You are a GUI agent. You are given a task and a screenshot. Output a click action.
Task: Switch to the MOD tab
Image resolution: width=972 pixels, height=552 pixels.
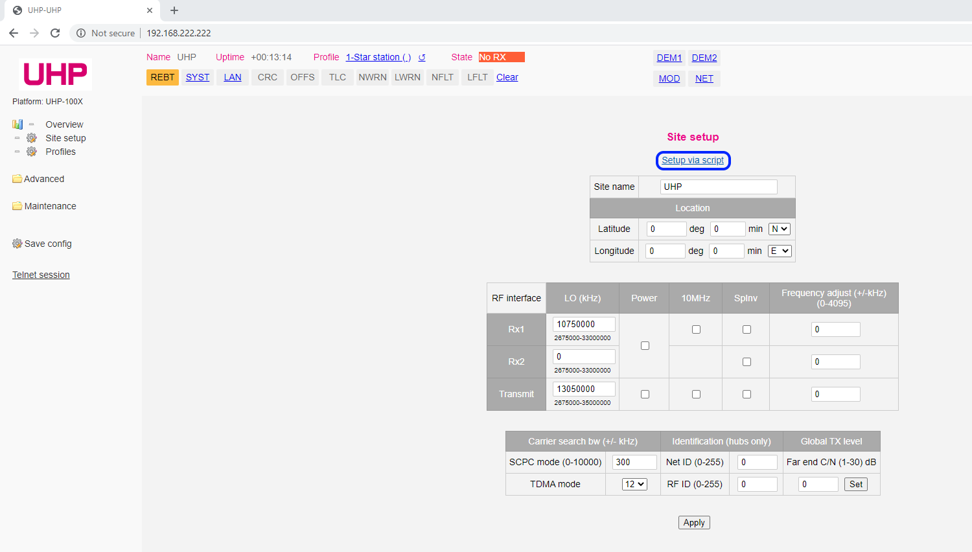coord(669,78)
